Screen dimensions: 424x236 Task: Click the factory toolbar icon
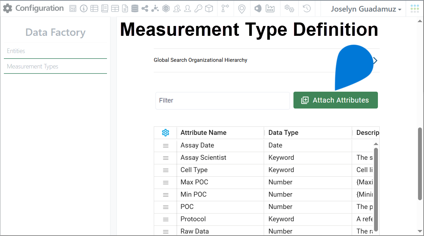pyautogui.click(x=270, y=9)
